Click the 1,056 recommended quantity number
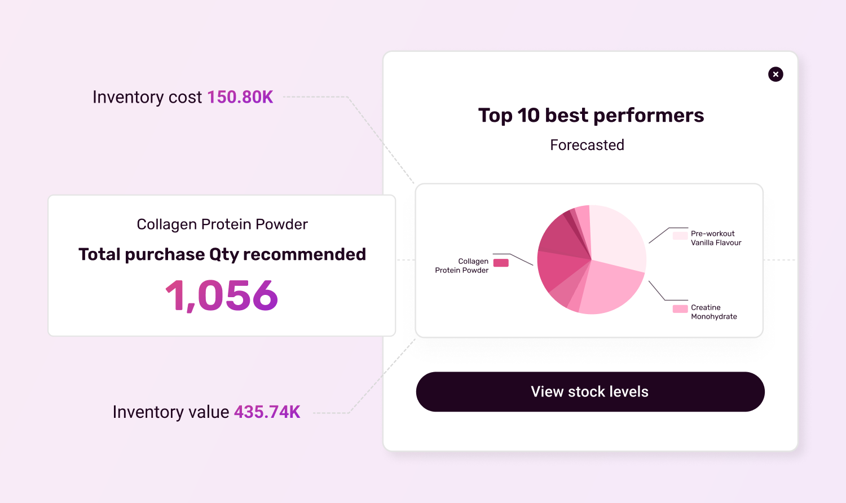 tap(222, 295)
